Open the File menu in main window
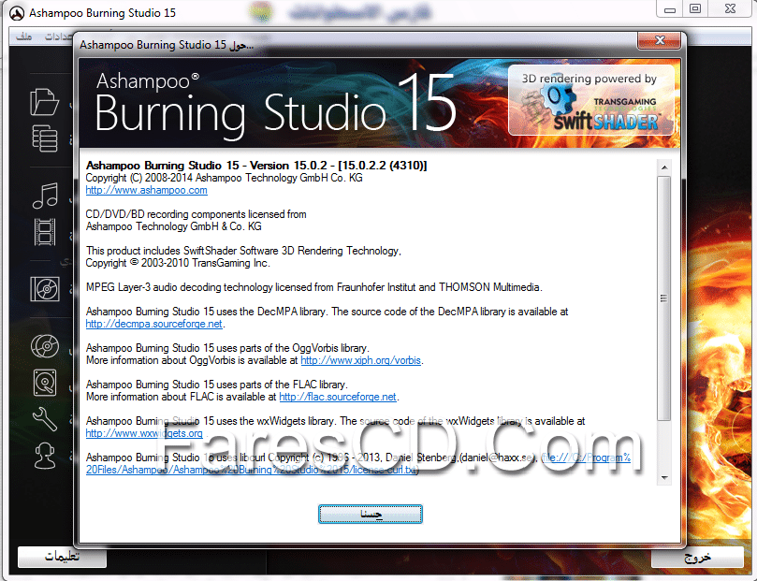Screen dimensions: 757x581 pos(23,36)
